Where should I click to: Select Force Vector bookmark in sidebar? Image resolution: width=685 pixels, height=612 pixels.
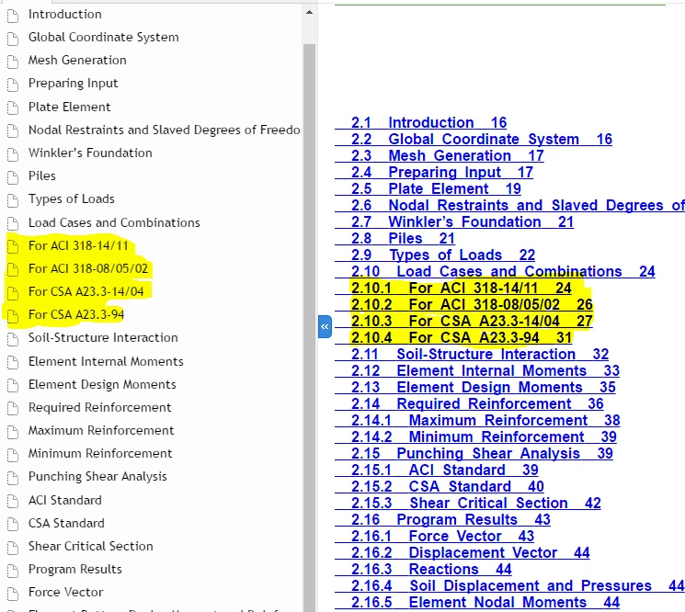(66, 593)
